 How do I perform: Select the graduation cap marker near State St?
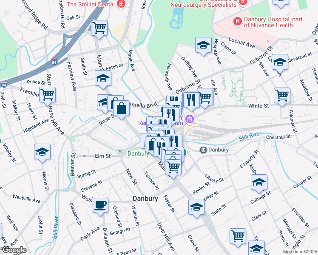196,207
